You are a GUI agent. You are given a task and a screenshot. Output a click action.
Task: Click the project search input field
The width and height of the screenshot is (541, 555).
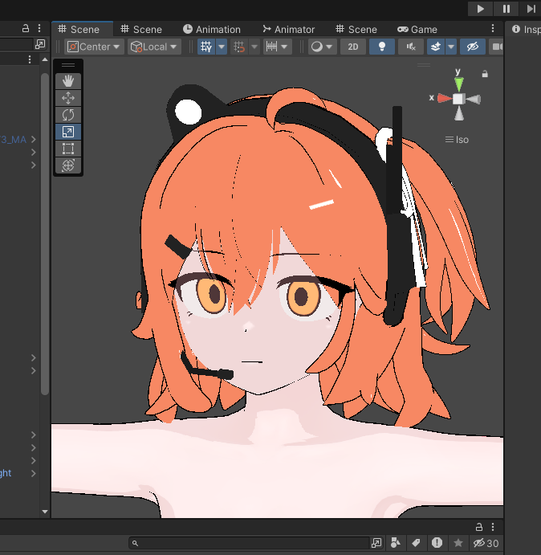250,543
